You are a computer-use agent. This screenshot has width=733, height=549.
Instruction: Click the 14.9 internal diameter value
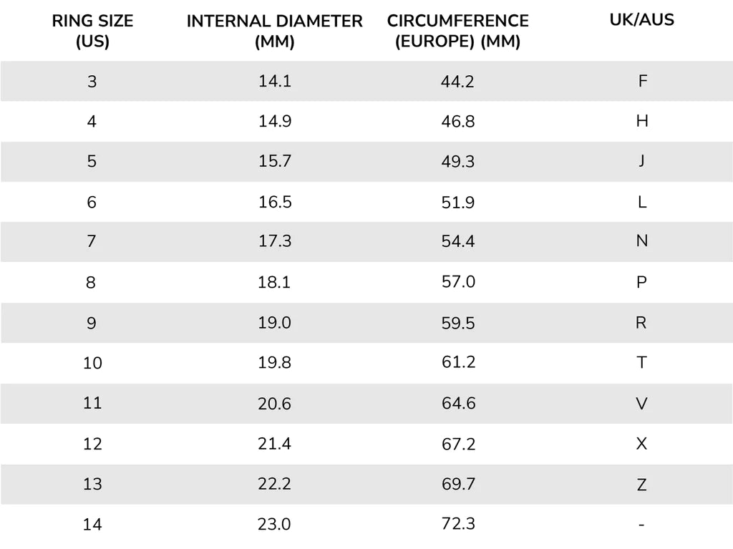[274, 121]
